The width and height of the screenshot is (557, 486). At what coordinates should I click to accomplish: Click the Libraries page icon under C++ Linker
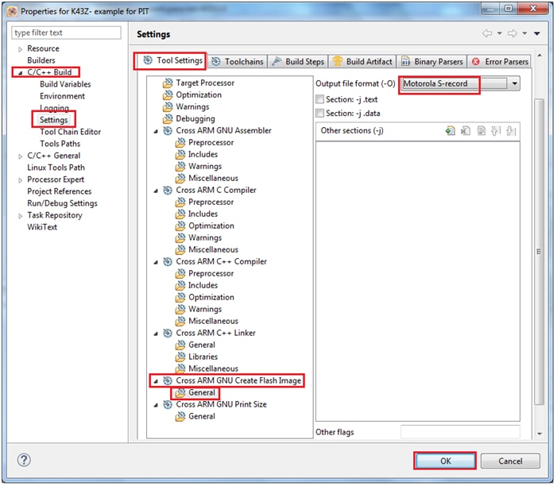[x=180, y=357]
